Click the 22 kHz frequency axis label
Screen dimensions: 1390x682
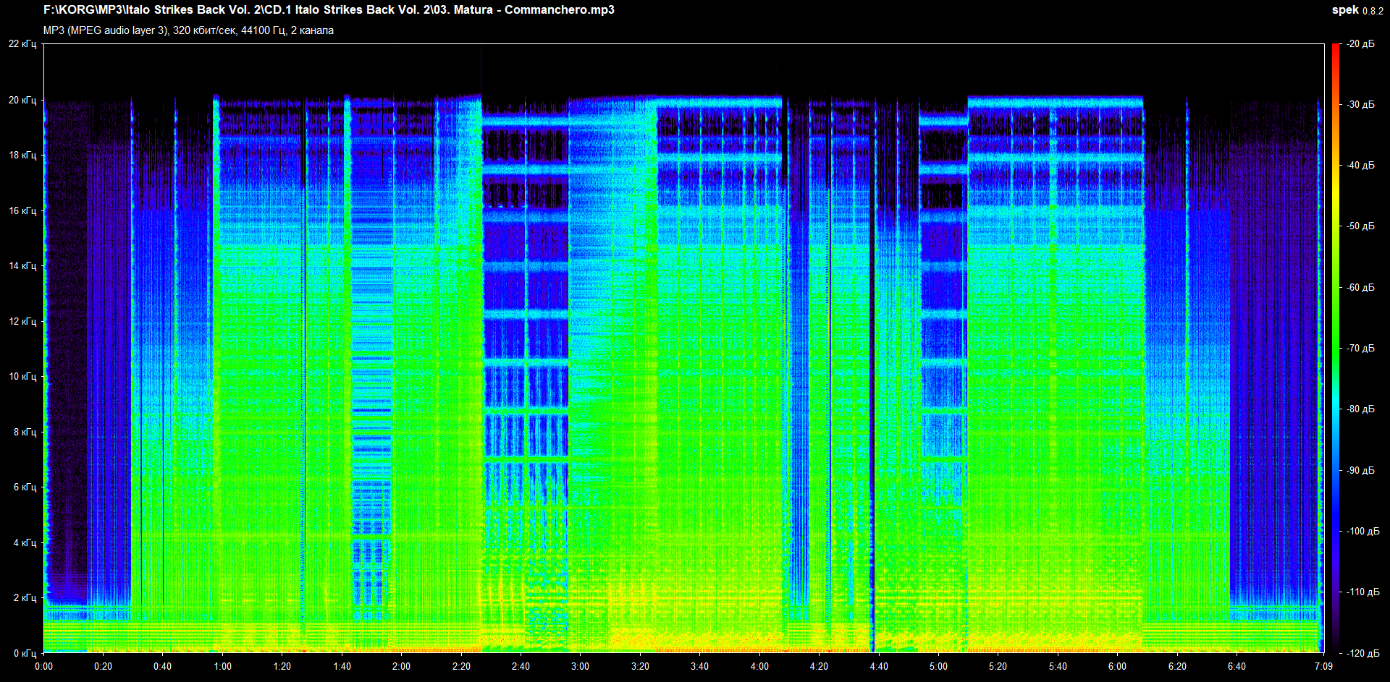click(22, 44)
